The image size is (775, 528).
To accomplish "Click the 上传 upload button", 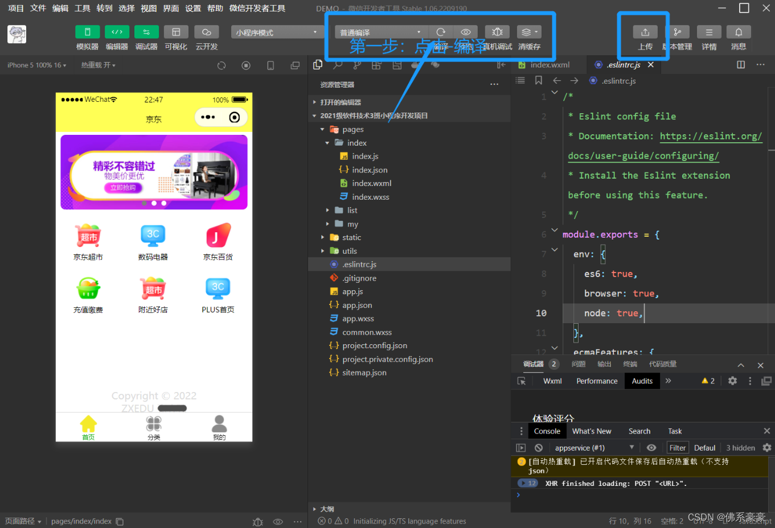I will [645, 32].
